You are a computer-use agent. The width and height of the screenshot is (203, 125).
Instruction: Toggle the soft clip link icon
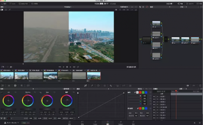point(138,108)
